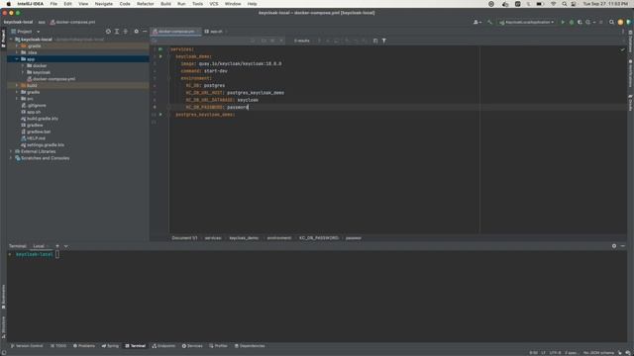Open Project panel gear options
This screenshot has width=634, height=356.
coord(137,31)
